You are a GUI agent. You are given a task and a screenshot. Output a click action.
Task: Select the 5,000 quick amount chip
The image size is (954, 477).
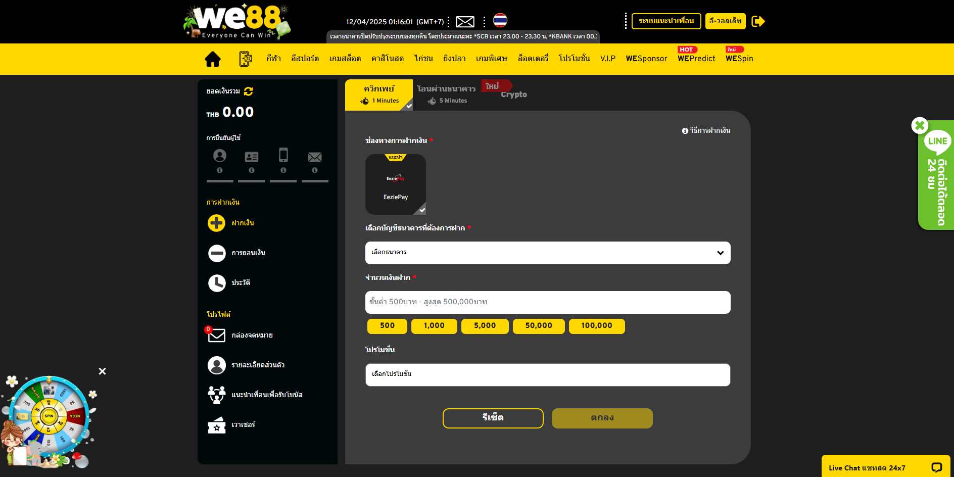point(485,326)
